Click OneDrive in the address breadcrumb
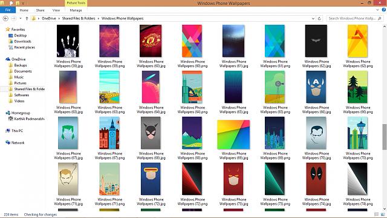The image size is (387, 218). pyautogui.click(x=49, y=19)
